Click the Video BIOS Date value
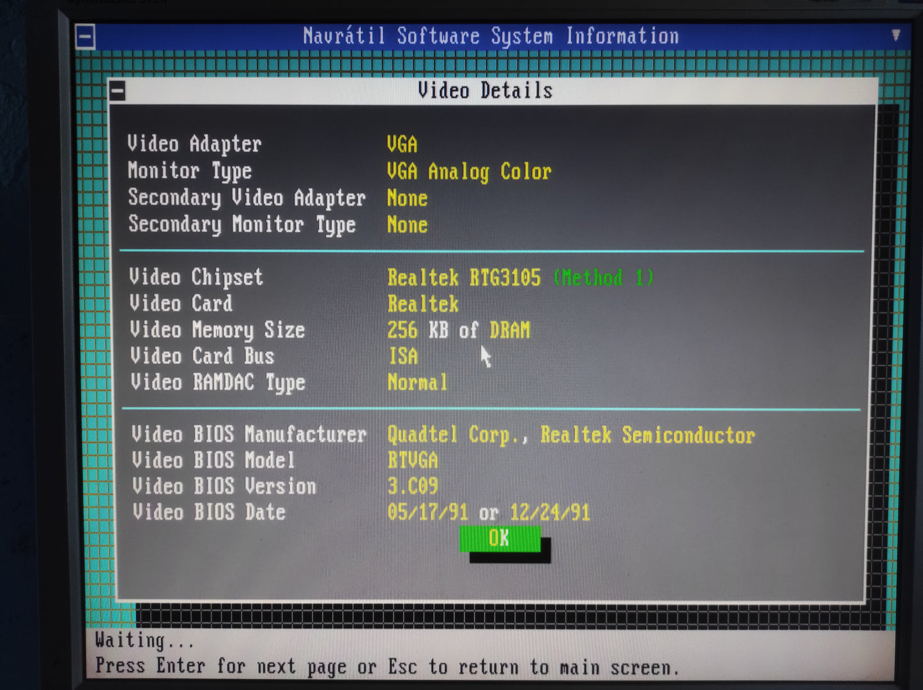The image size is (923, 690). (x=488, y=513)
